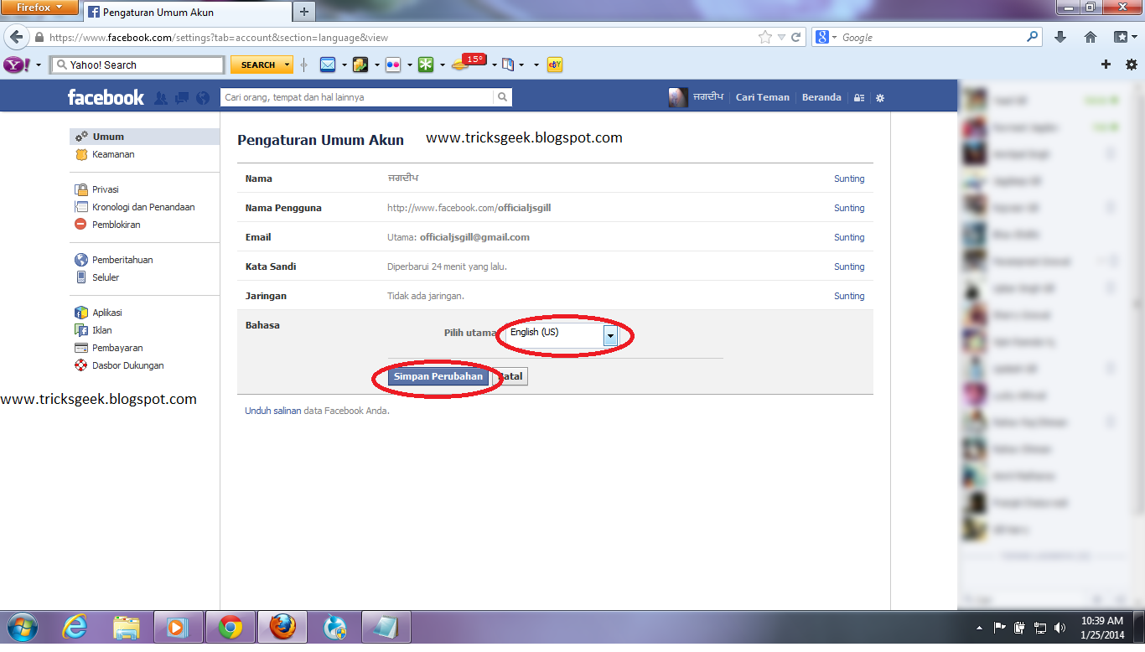
Task: Open Facebook privacy shortcuts lock icon
Action: click(x=859, y=98)
